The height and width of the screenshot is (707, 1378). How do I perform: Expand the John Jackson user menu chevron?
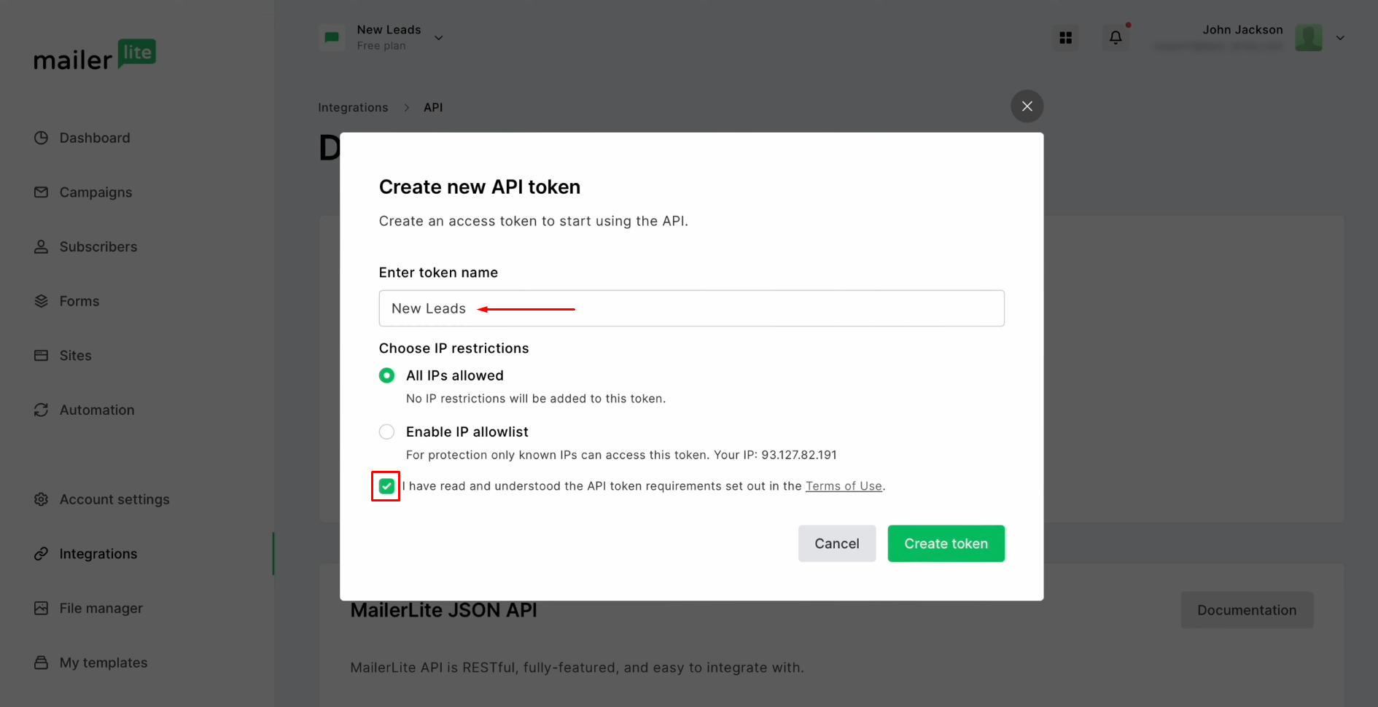click(1340, 38)
